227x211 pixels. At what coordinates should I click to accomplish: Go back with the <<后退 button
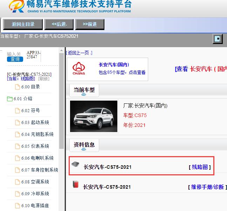(x=59, y=24)
